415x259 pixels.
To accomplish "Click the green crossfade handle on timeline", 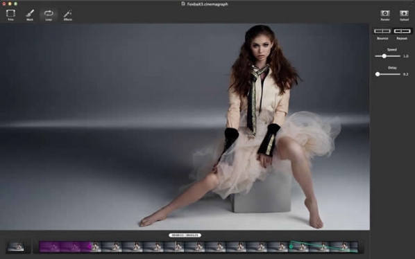I will (x=291, y=247).
